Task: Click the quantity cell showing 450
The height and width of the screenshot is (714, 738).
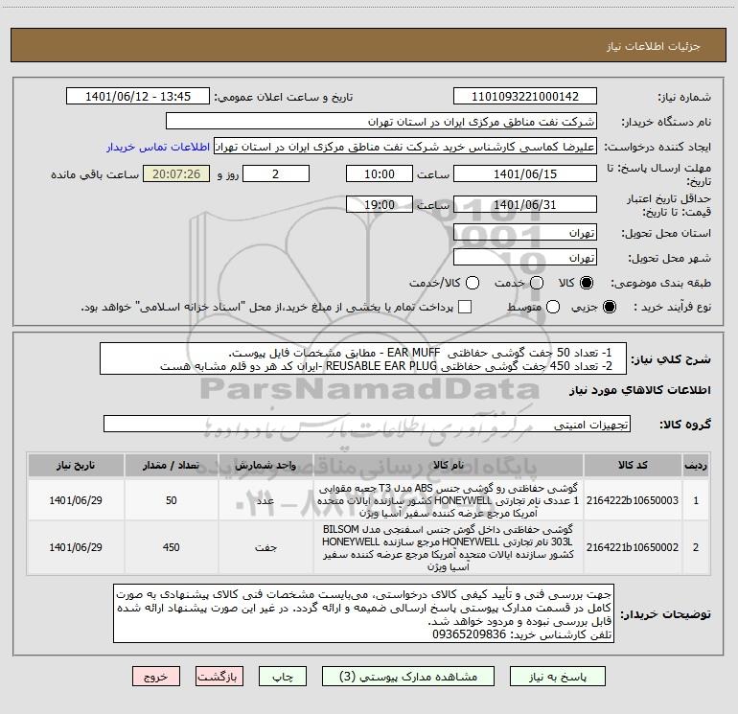Action: (172, 547)
